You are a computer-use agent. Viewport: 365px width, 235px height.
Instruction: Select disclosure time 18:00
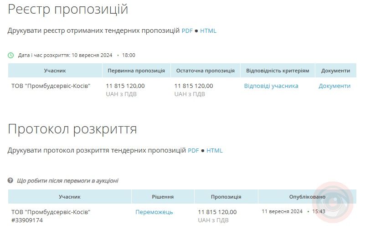pos(129,55)
